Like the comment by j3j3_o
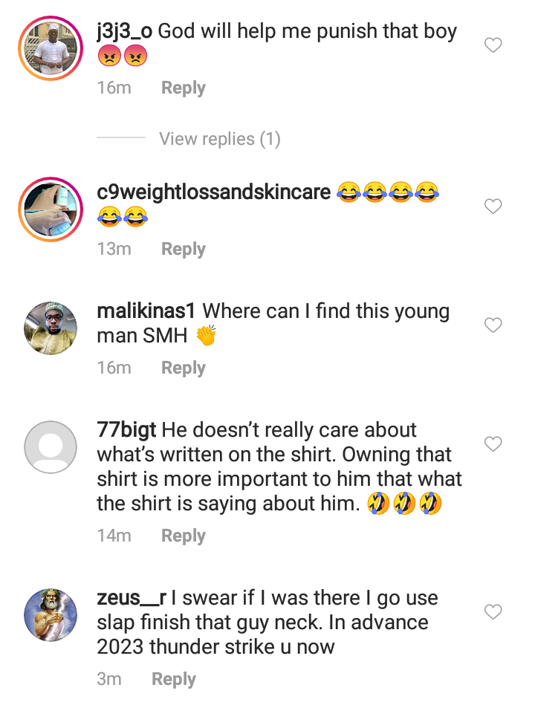Screen dimensions: 535x702 click(493, 45)
